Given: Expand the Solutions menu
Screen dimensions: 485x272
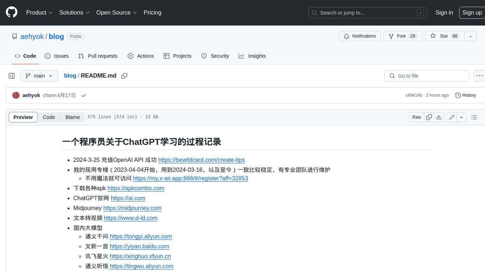Looking at the screenshot, I should [74, 12].
